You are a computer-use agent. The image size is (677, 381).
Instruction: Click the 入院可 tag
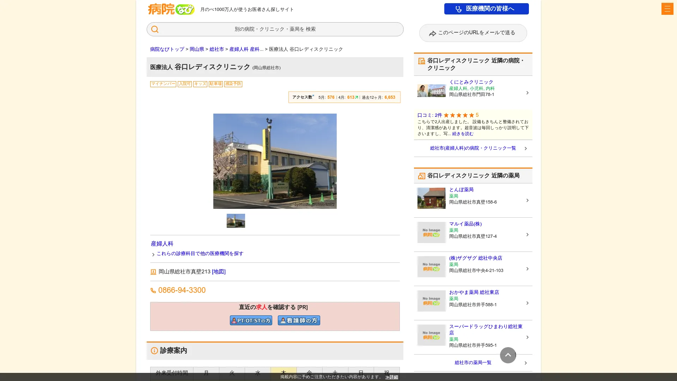click(184, 84)
